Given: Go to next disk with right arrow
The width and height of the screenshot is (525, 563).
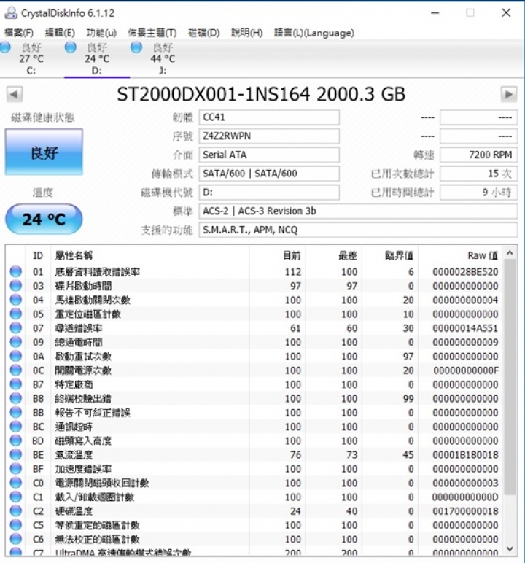Looking at the screenshot, I should 509,94.
